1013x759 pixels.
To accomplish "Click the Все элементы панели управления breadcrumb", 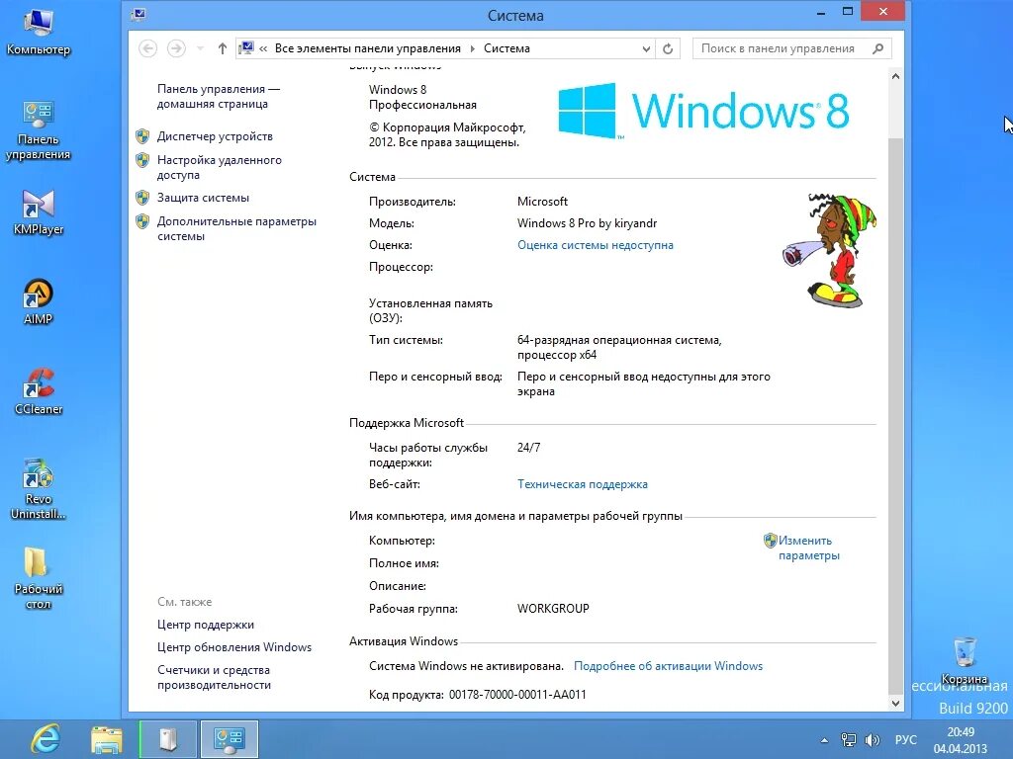I will pyautogui.click(x=368, y=48).
